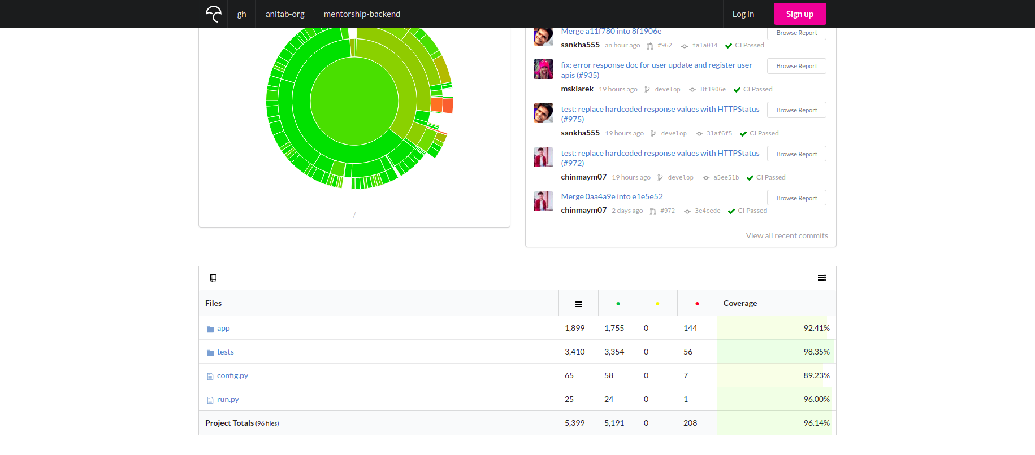Click the pull request icon next to #962

650,46
